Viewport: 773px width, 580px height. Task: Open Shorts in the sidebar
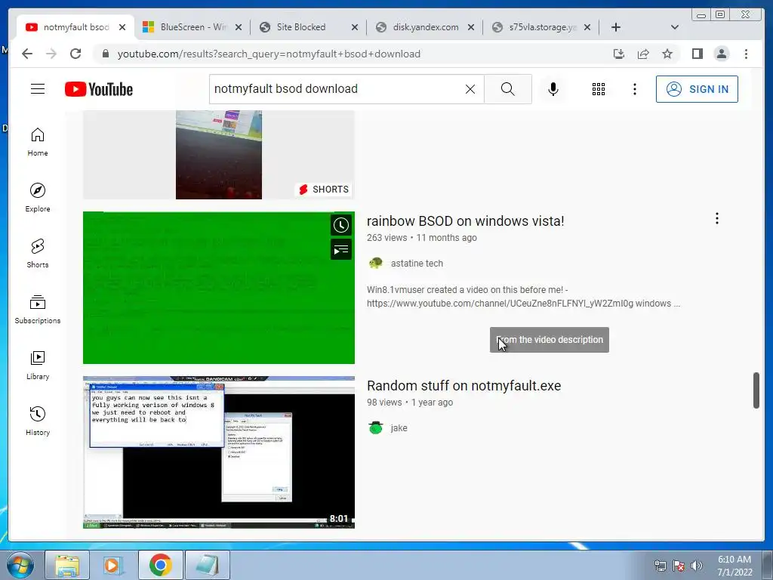pyautogui.click(x=38, y=254)
